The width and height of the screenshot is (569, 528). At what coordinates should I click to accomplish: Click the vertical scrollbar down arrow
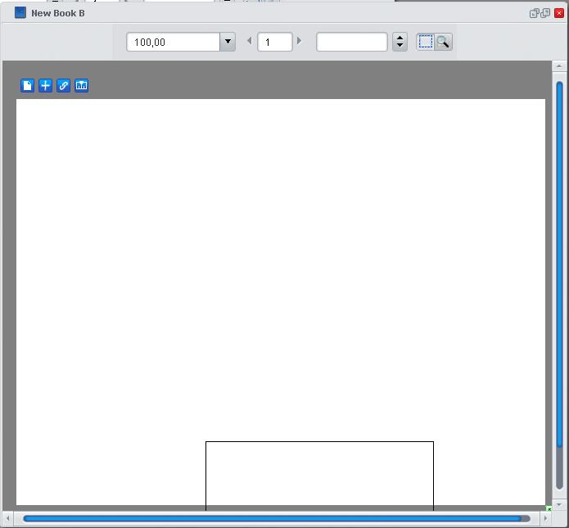pyautogui.click(x=559, y=504)
